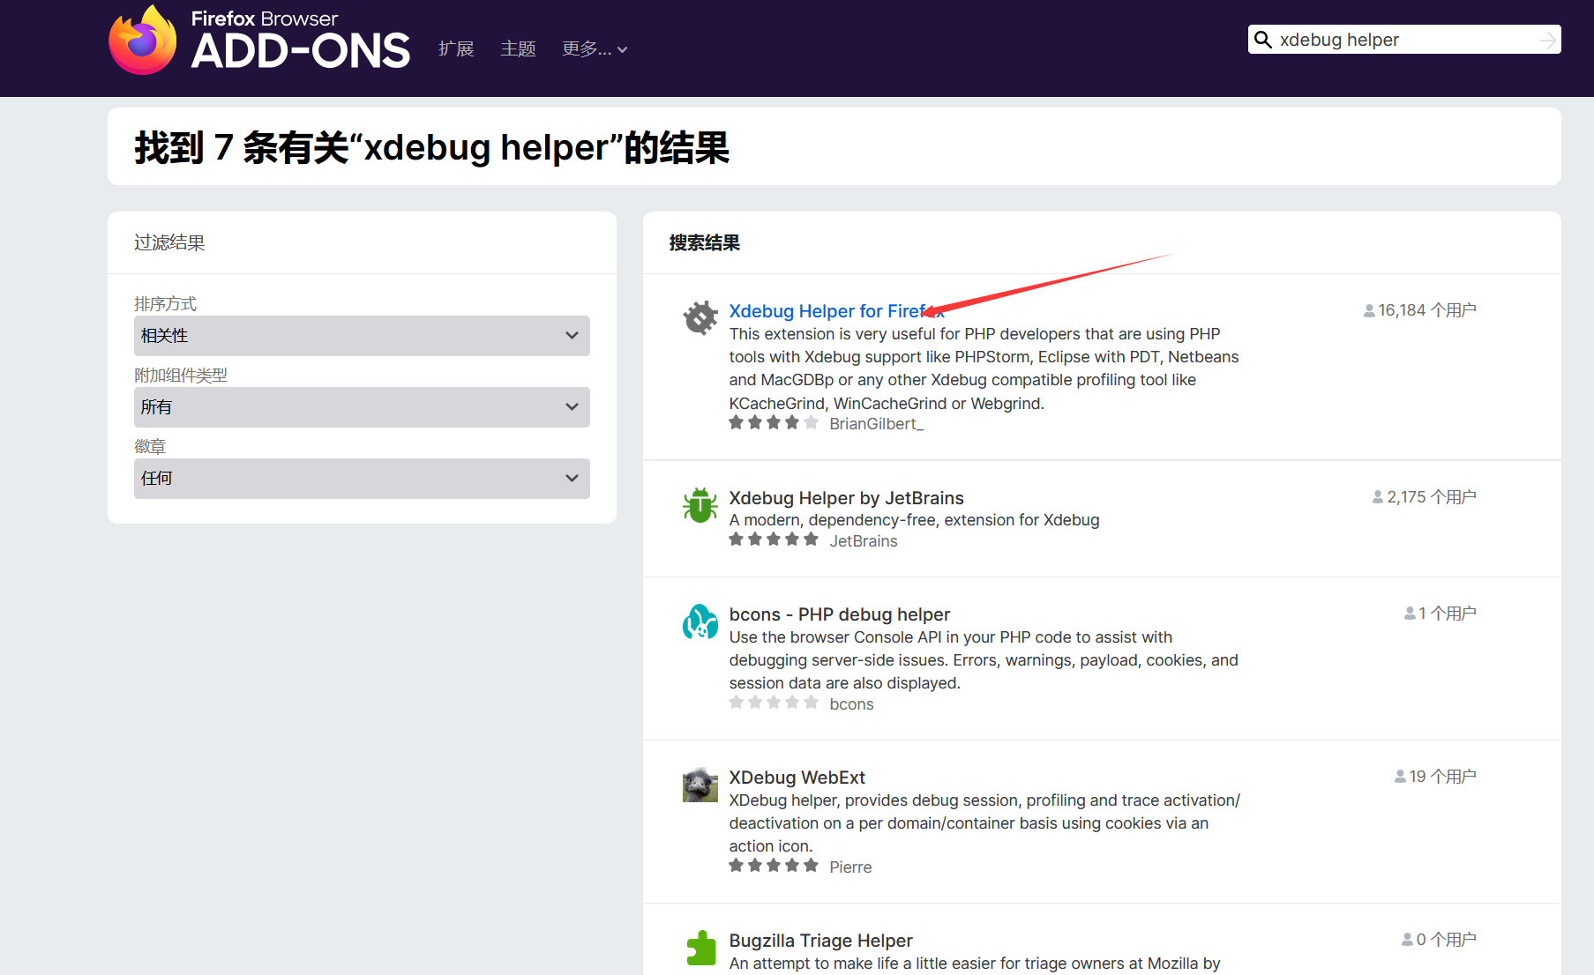
Task: Click the xdebug helper search field
Action: pos(1404,40)
